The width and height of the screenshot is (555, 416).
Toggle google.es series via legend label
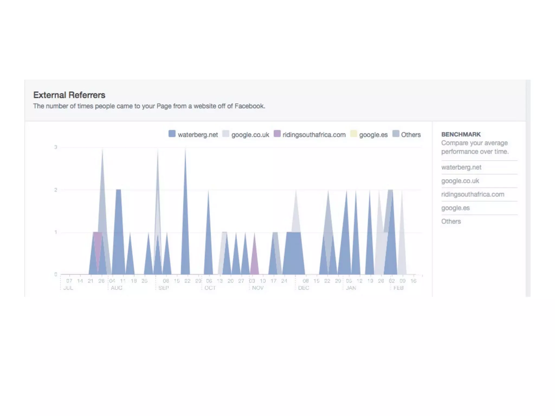373,135
